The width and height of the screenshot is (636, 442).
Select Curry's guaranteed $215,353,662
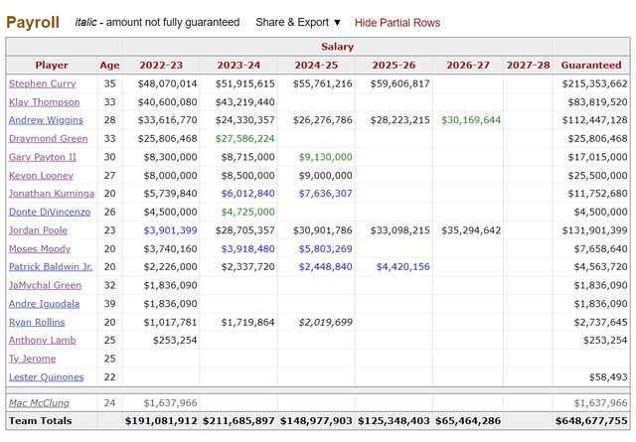coord(591,84)
